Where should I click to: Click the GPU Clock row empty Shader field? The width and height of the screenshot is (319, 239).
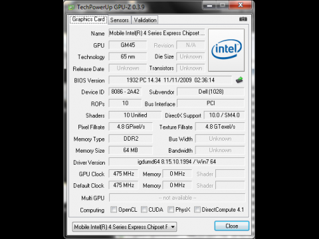point(230,174)
